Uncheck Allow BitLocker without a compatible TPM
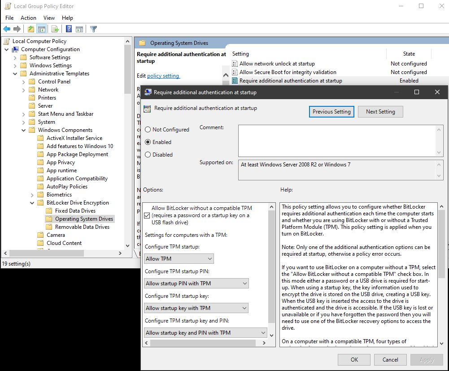This screenshot has height=371, width=449. [x=147, y=215]
